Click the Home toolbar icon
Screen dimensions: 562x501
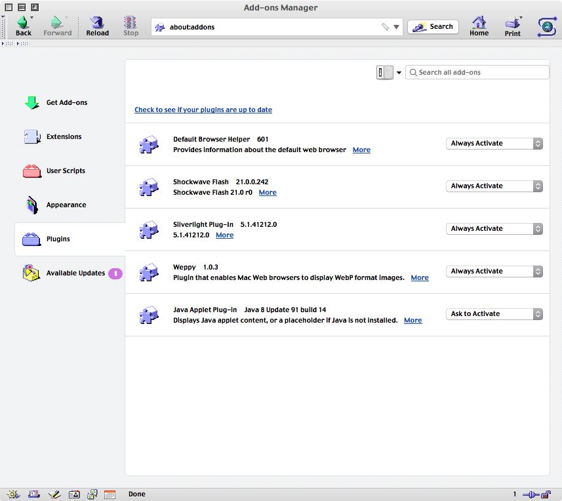click(479, 24)
